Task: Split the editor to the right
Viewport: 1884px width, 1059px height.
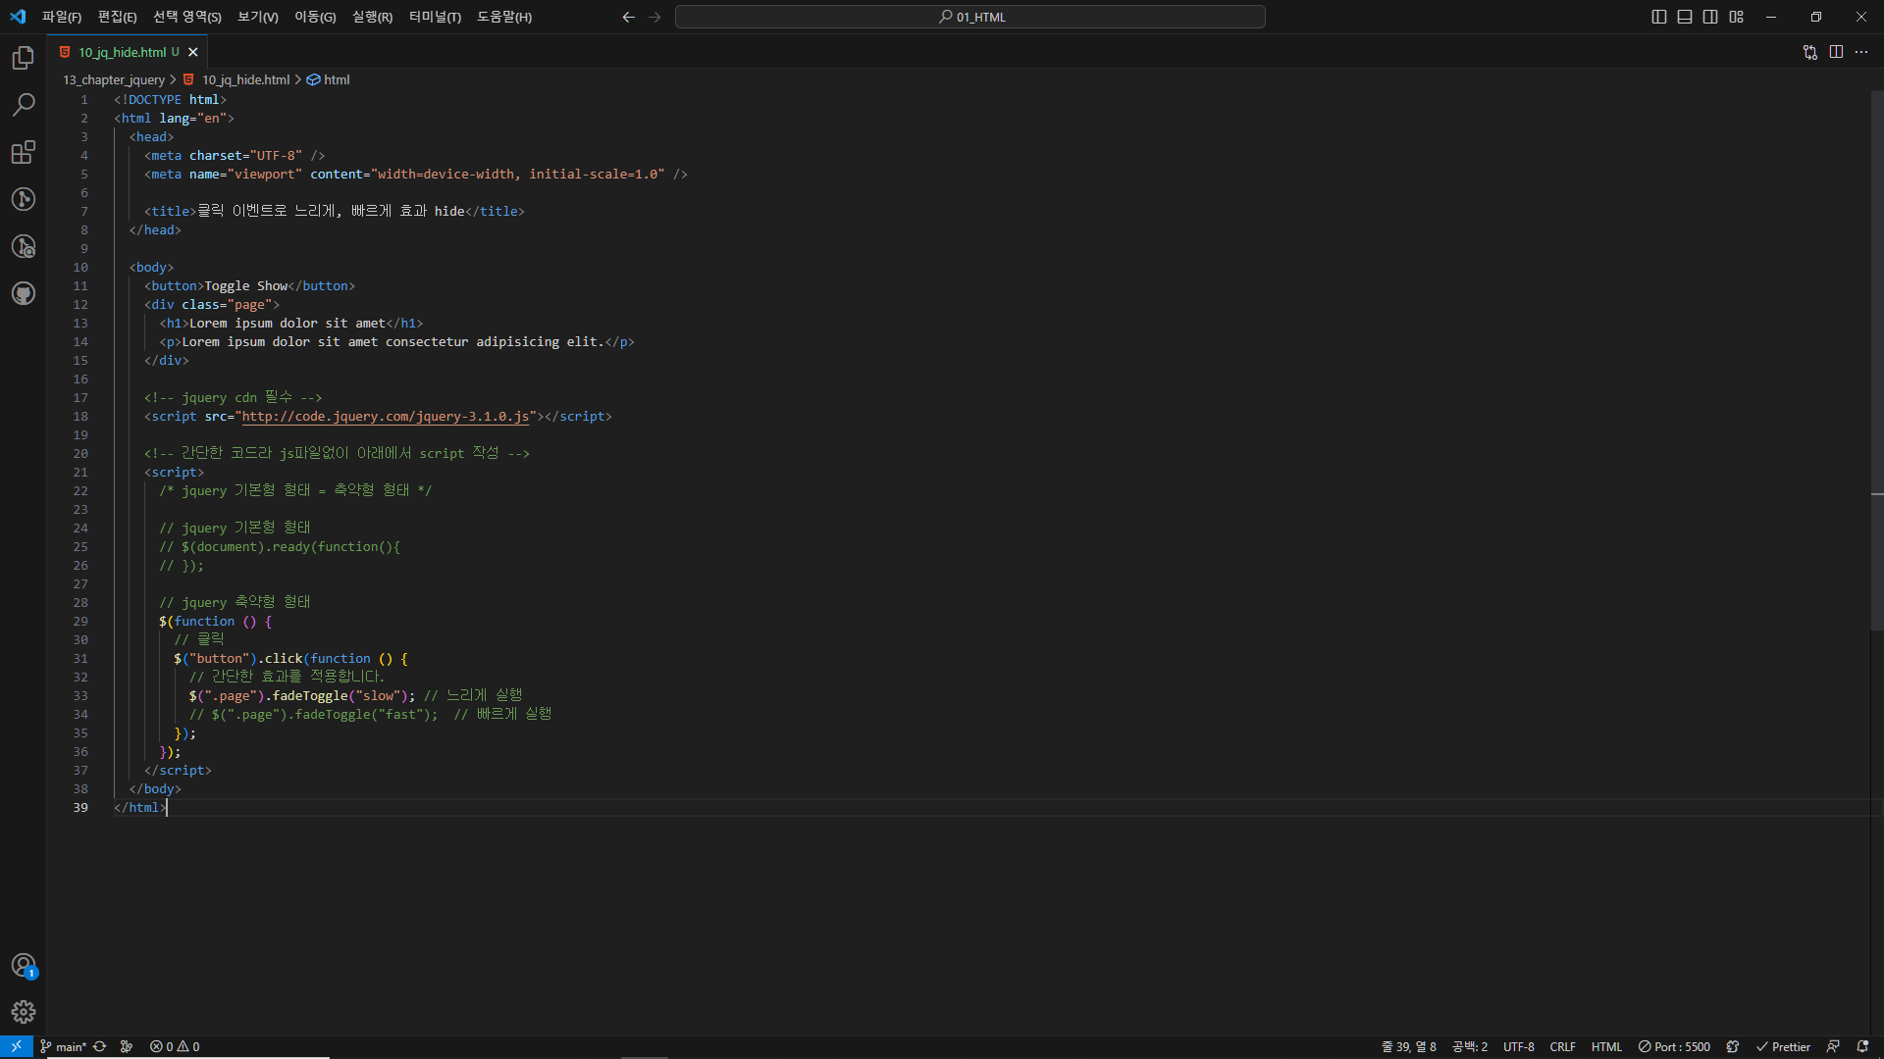Action: 1836,52
